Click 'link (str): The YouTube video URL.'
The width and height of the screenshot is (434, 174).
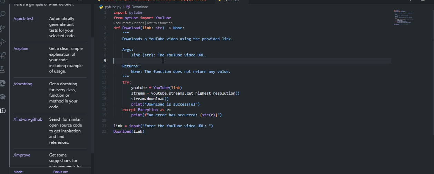[169, 55]
